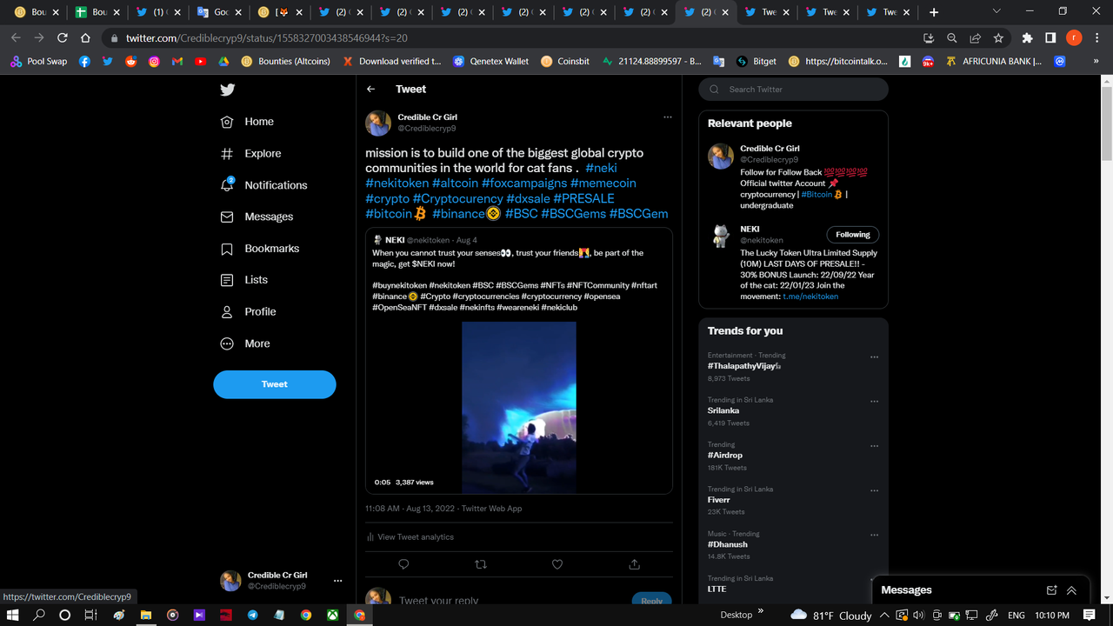
Task: Retweet using the retweet icon
Action: pos(481,564)
